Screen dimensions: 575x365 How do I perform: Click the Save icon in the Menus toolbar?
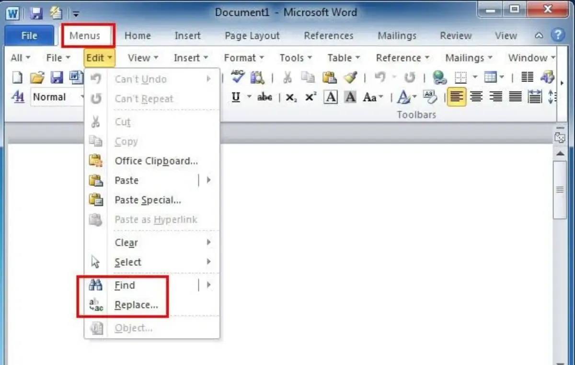coord(57,77)
